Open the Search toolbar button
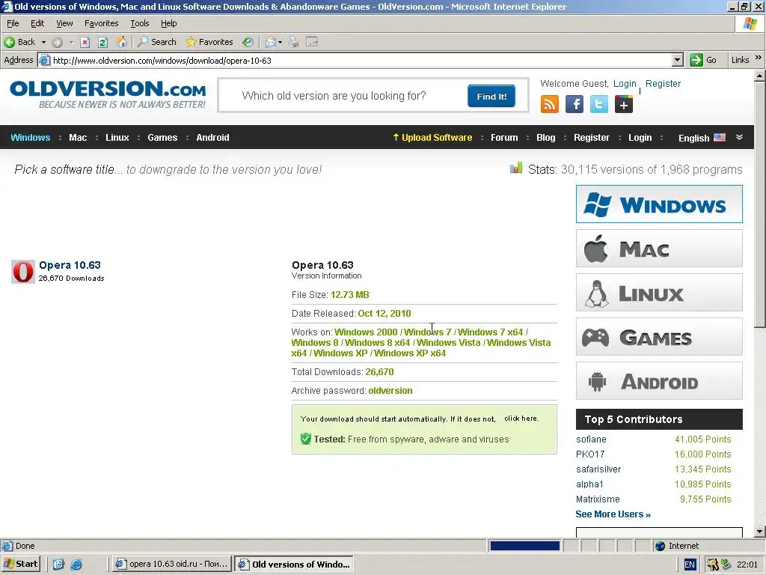 click(x=157, y=42)
